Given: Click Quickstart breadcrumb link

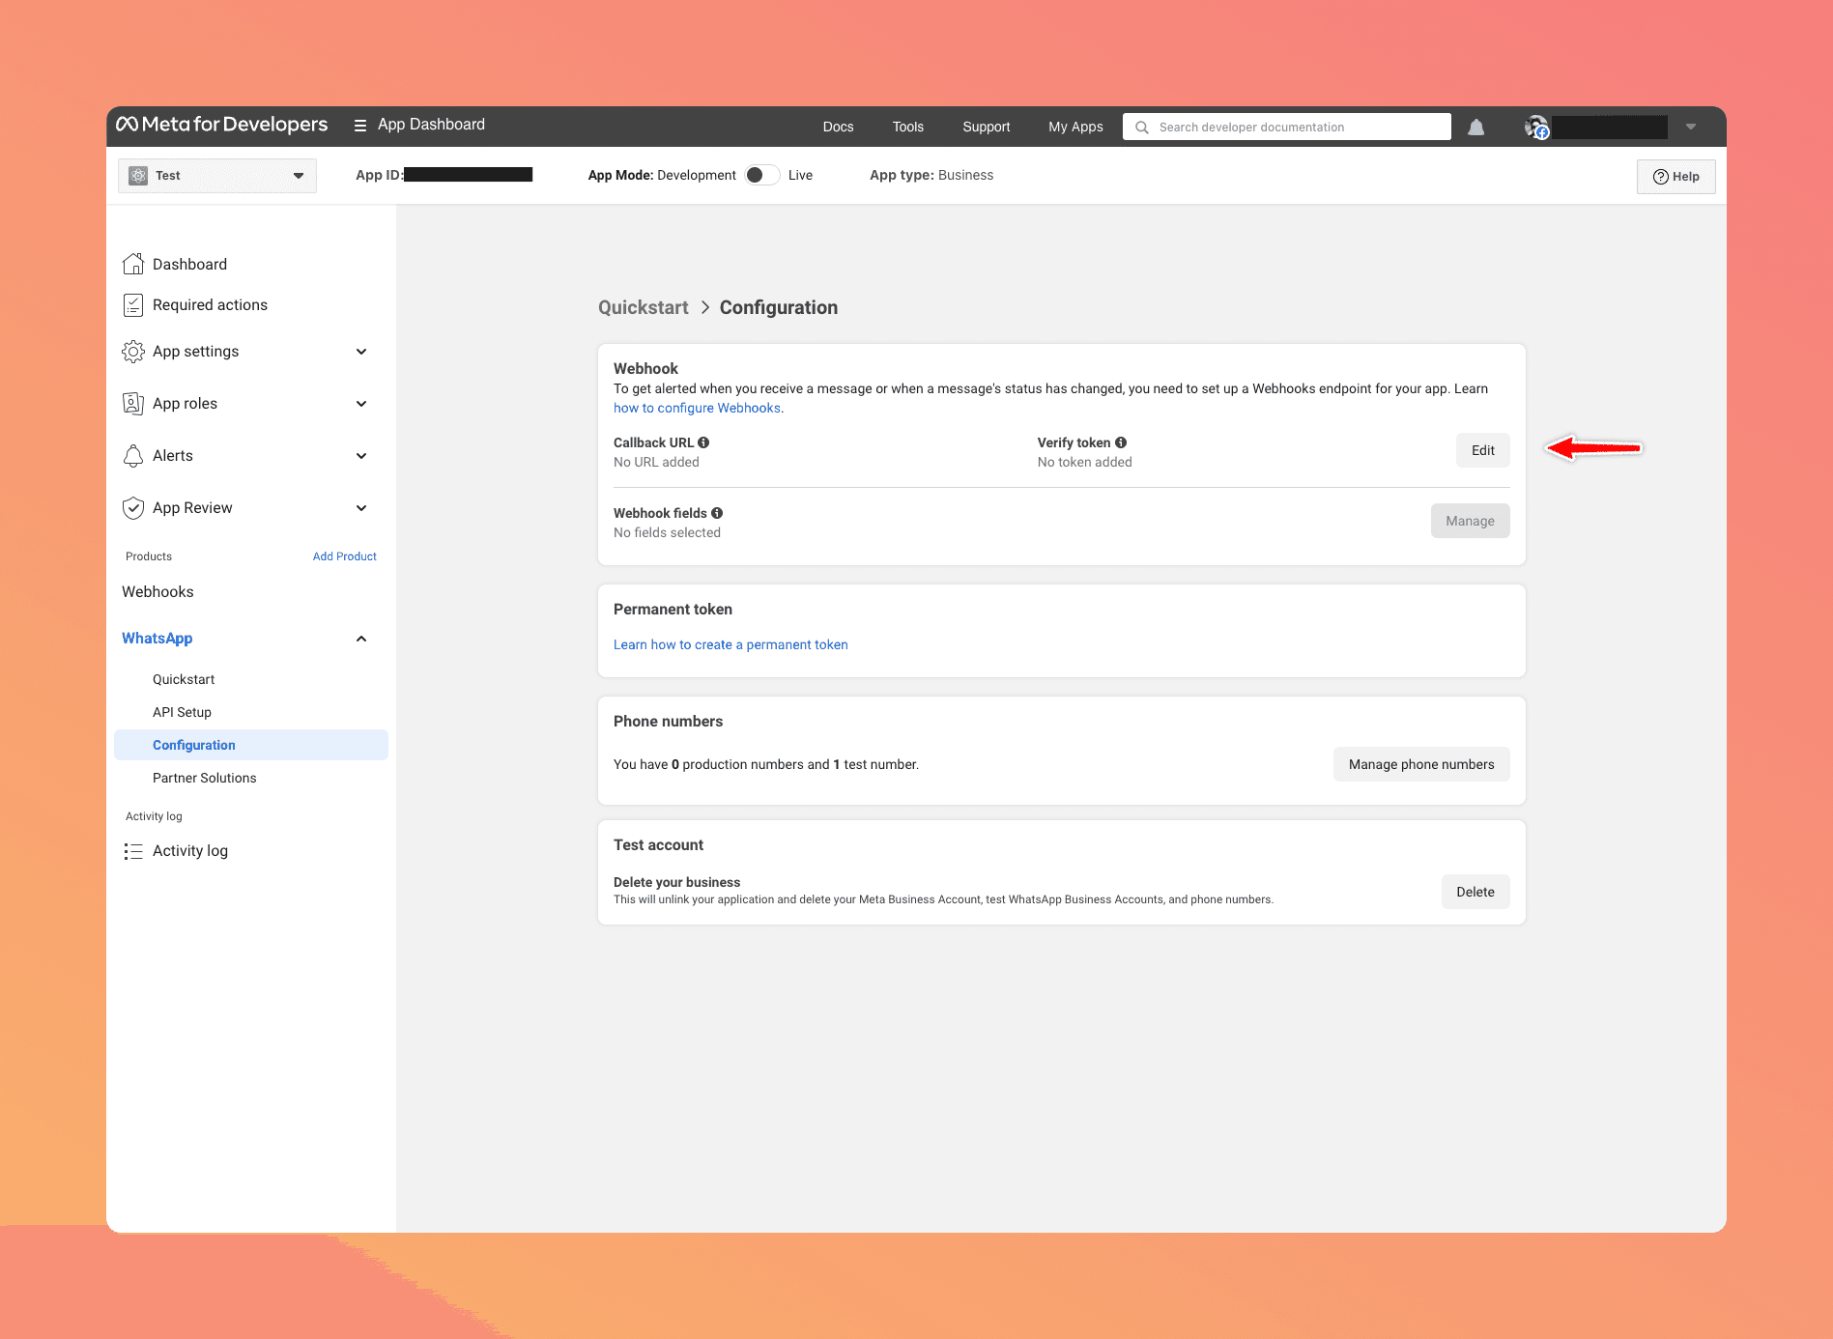Looking at the screenshot, I should click(x=644, y=307).
